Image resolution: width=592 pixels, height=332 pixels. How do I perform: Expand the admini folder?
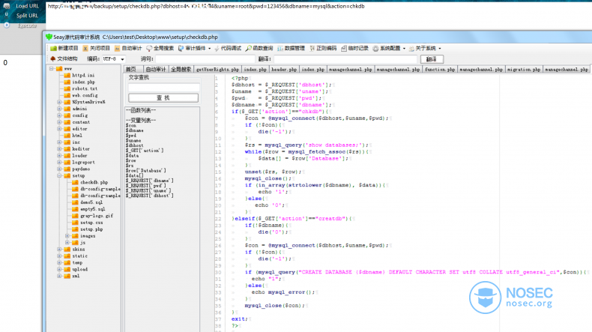[x=59, y=109]
